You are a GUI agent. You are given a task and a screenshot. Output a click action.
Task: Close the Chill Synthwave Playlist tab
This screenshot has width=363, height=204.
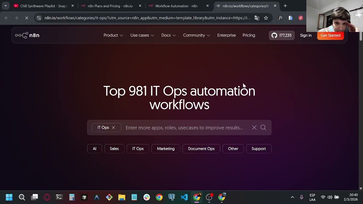click(73, 6)
